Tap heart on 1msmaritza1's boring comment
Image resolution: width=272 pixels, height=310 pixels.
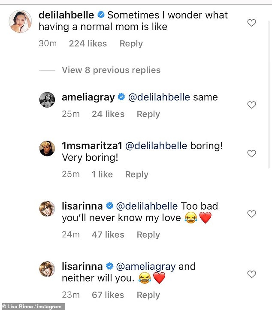252,153
